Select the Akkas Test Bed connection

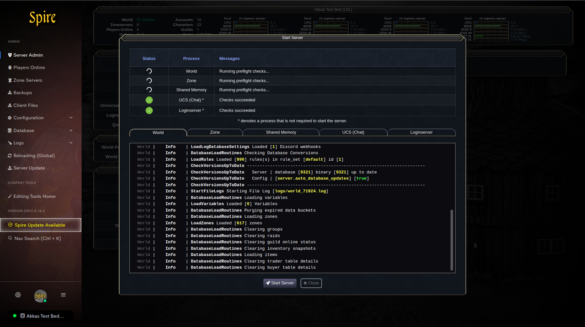point(40,316)
